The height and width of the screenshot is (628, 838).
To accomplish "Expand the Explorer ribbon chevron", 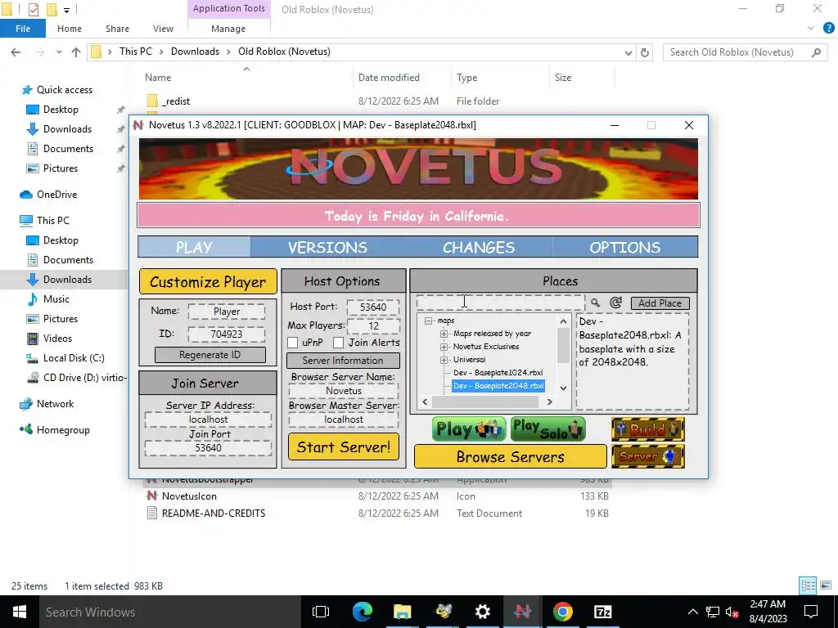I will 811,29.
